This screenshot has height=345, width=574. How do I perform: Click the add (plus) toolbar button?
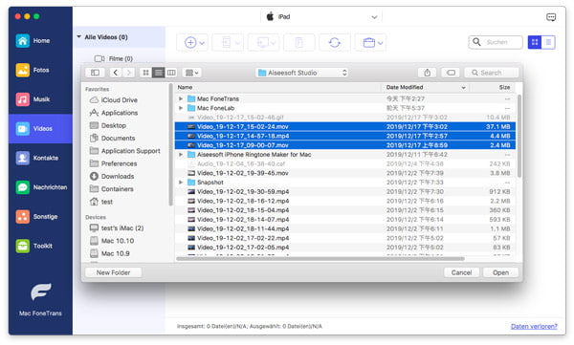[x=190, y=42]
